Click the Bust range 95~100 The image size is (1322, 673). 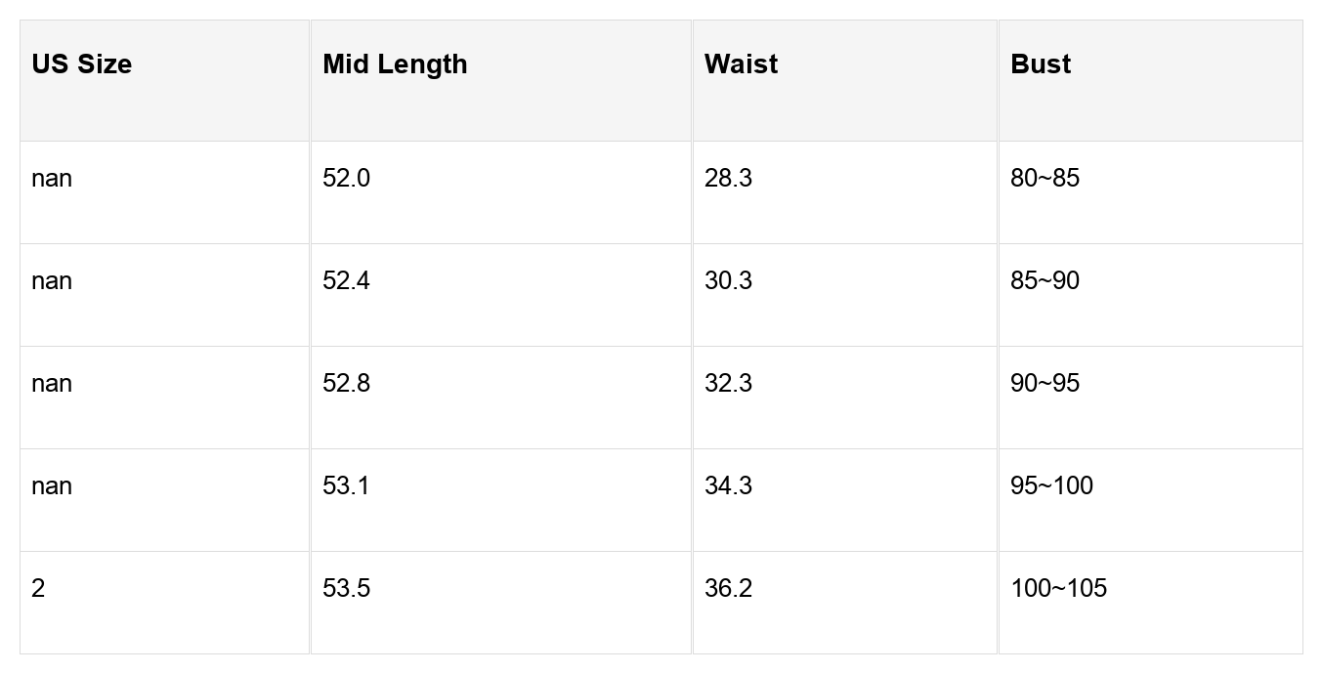coord(1051,486)
